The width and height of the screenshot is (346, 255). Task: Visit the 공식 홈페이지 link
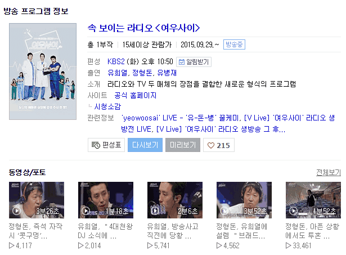click(x=135, y=95)
